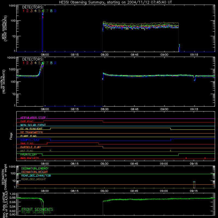Click the MON. counts/s (FRONT SEGMENTS) axis label

[x=4, y=29]
